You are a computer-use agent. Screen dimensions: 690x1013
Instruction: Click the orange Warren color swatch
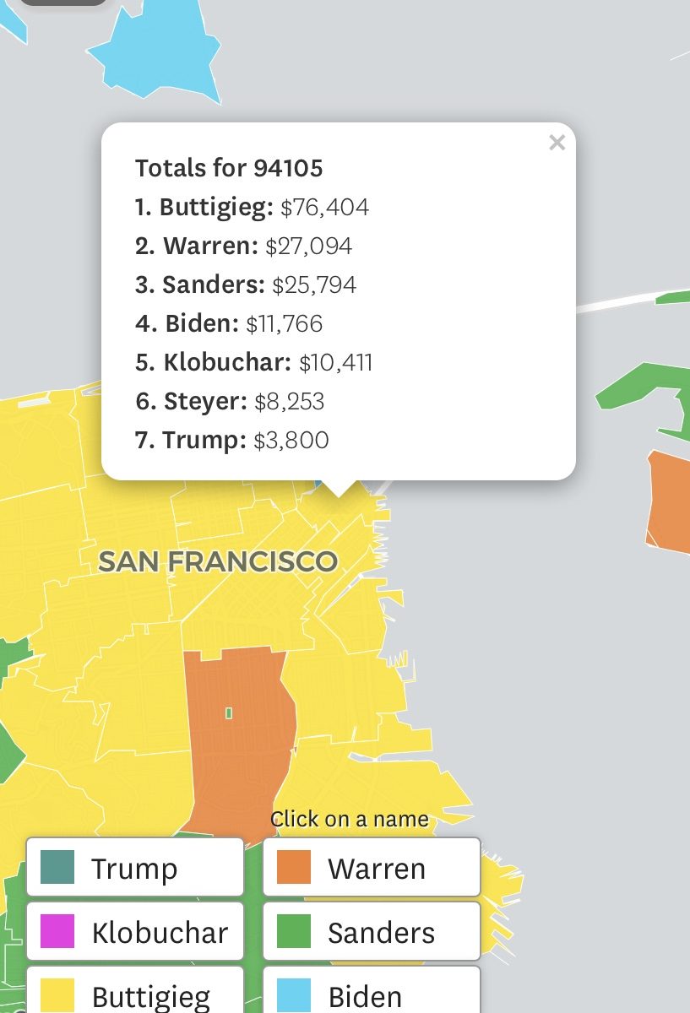coord(294,867)
